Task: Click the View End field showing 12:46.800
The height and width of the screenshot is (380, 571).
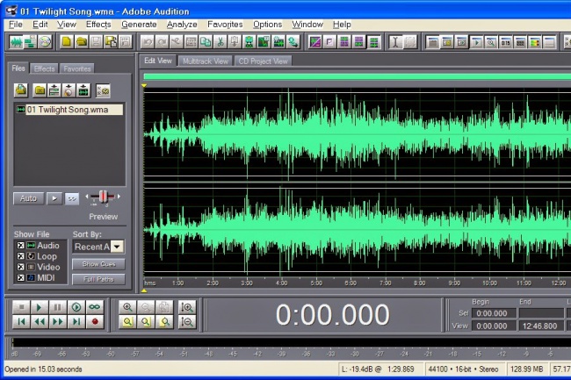Action: click(x=540, y=326)
